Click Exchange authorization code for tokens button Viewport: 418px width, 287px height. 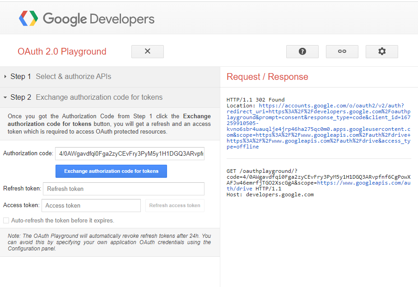click(x=111, y=171)
